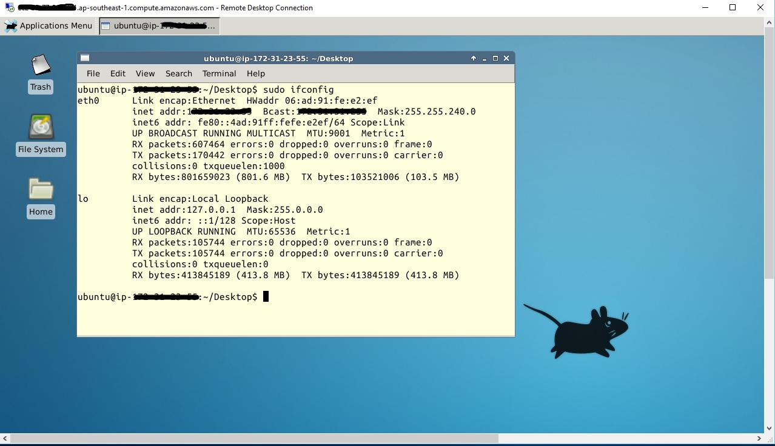Click the terminal window menu icon in title bar

85,58
